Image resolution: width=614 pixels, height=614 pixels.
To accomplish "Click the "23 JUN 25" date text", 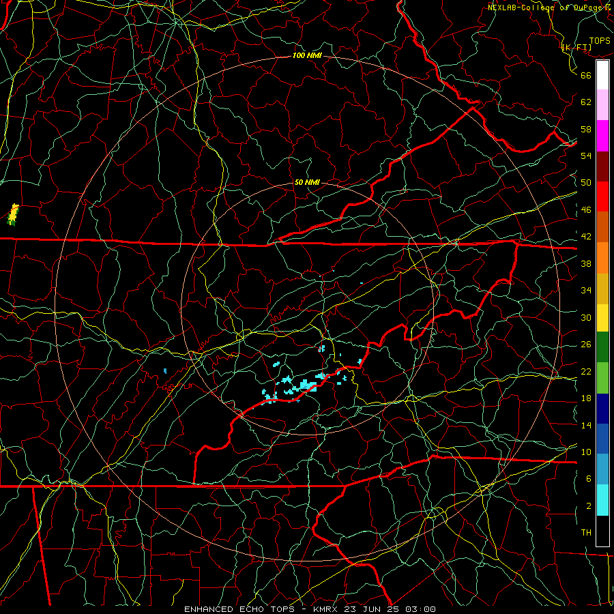I will click(x=371, y=609).
